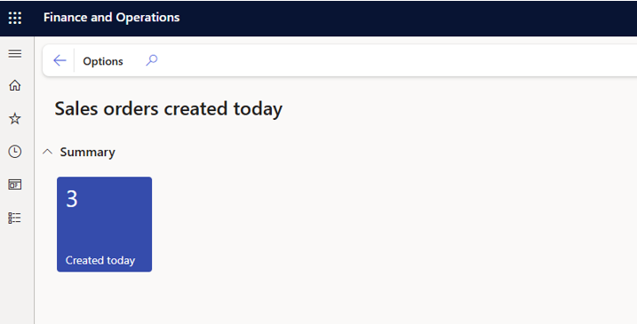Open the app launcher waffle icon
Image resolution: width=637 pixels, height=324 pixels.
click(x=15, y=18)
